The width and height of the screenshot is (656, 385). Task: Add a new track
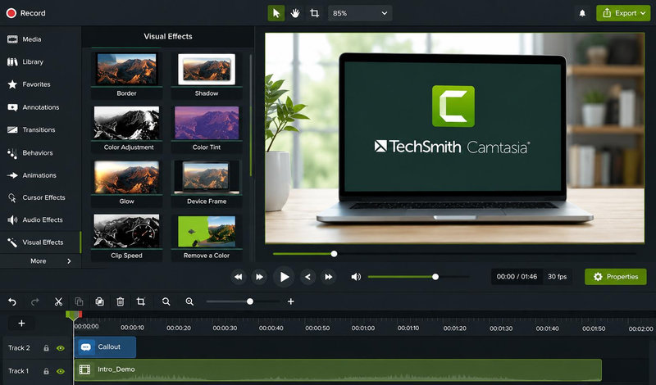pos(22,323)
